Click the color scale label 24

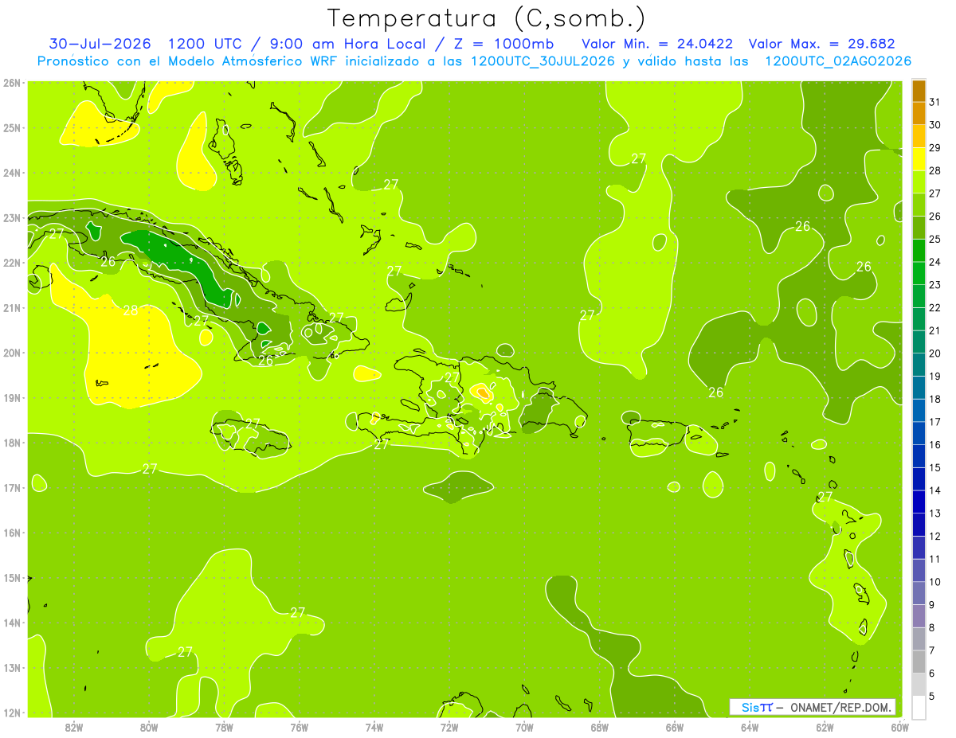coord(934,262)
